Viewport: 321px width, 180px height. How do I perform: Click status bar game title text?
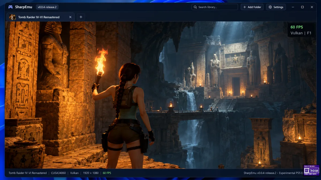point(28,173)
